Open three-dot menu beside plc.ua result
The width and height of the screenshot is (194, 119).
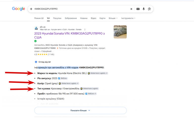85,30
